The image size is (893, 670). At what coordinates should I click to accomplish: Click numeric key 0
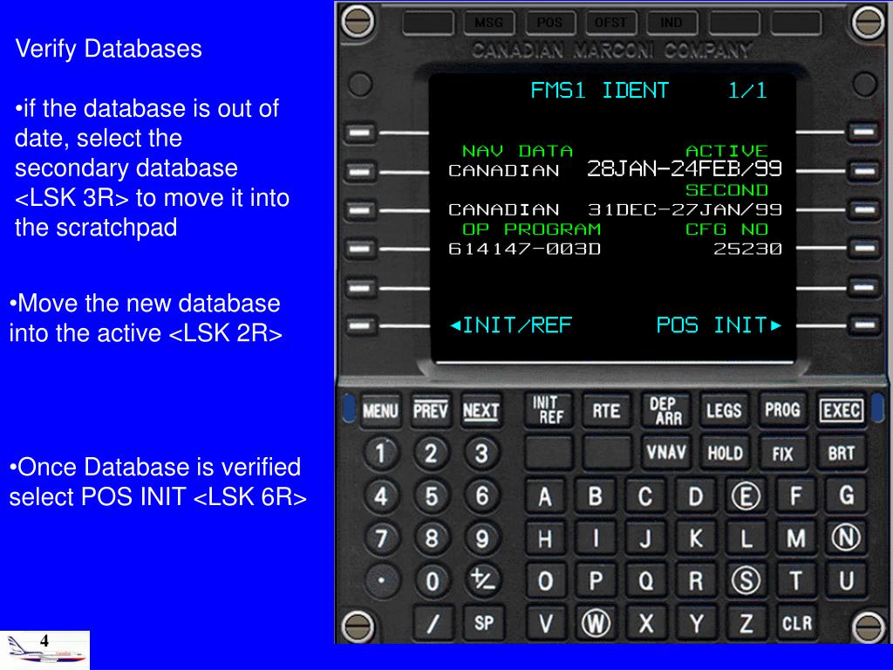[432, 580]
